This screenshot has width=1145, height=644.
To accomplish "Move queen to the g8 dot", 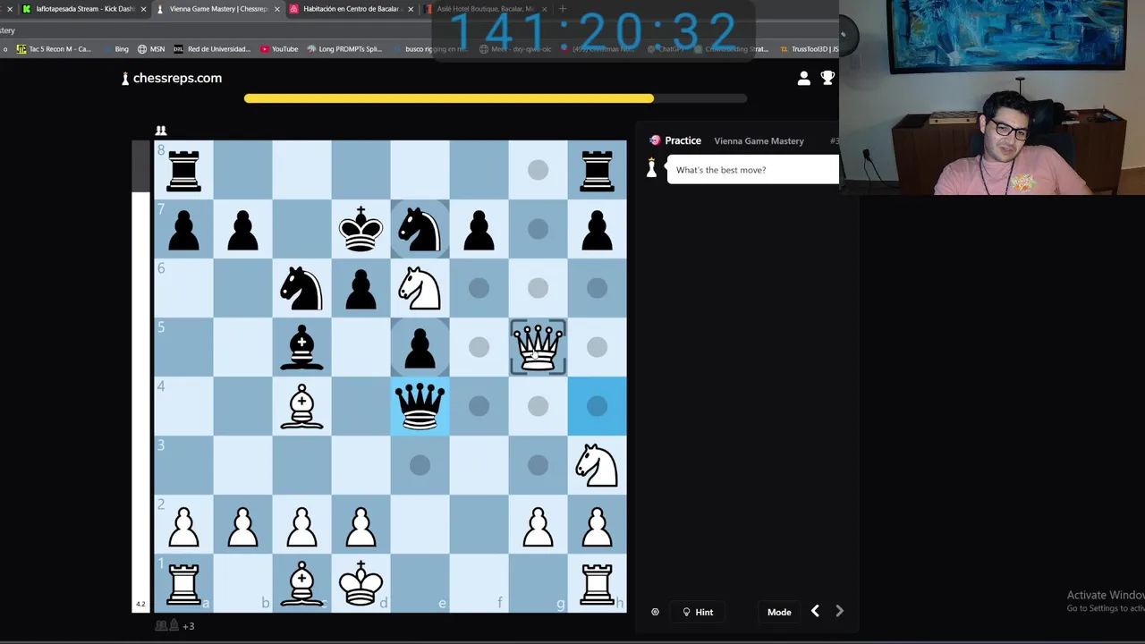I will [538, 170].
